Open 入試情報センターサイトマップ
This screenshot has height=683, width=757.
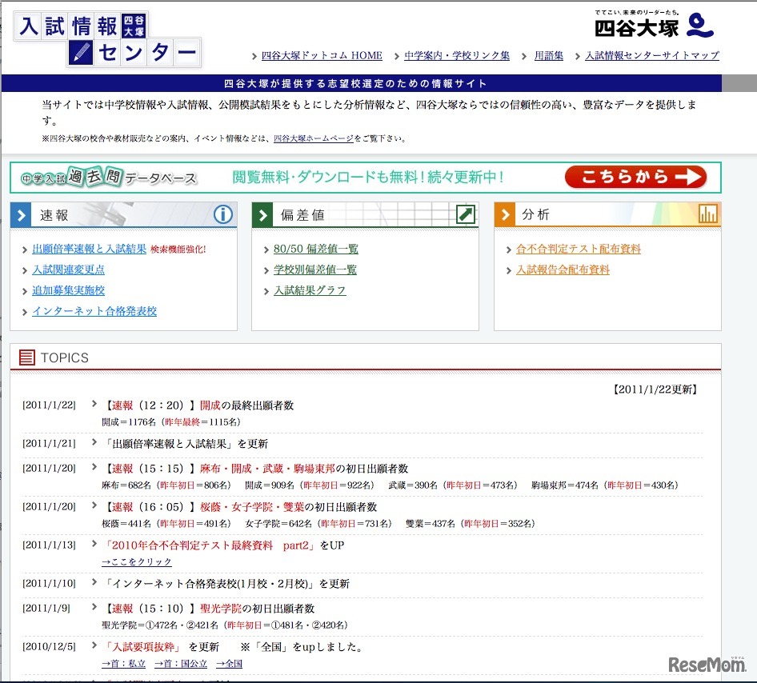(654, 55)
